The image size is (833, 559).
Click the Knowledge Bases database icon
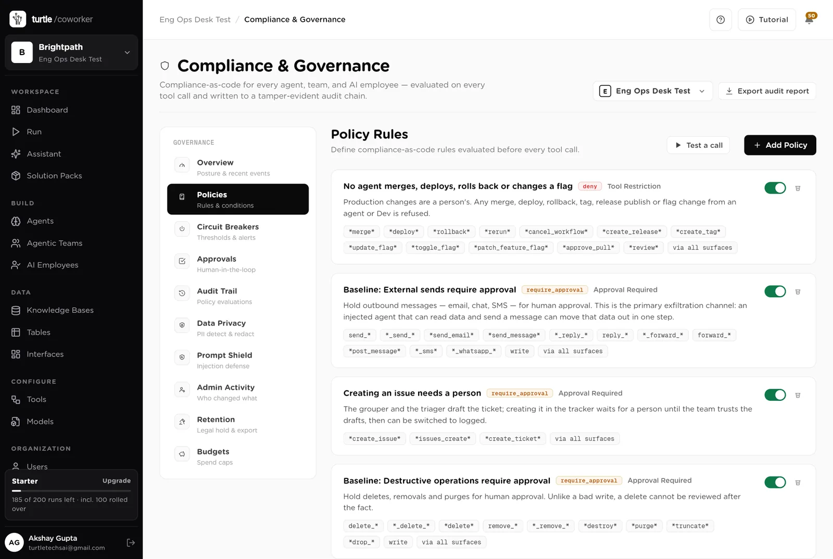point(16,311)
